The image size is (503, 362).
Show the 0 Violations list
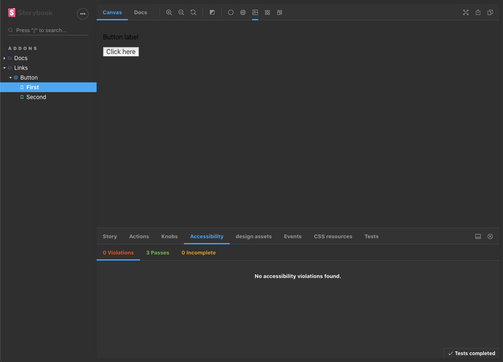pyautogui.click(x=118, y=252)
